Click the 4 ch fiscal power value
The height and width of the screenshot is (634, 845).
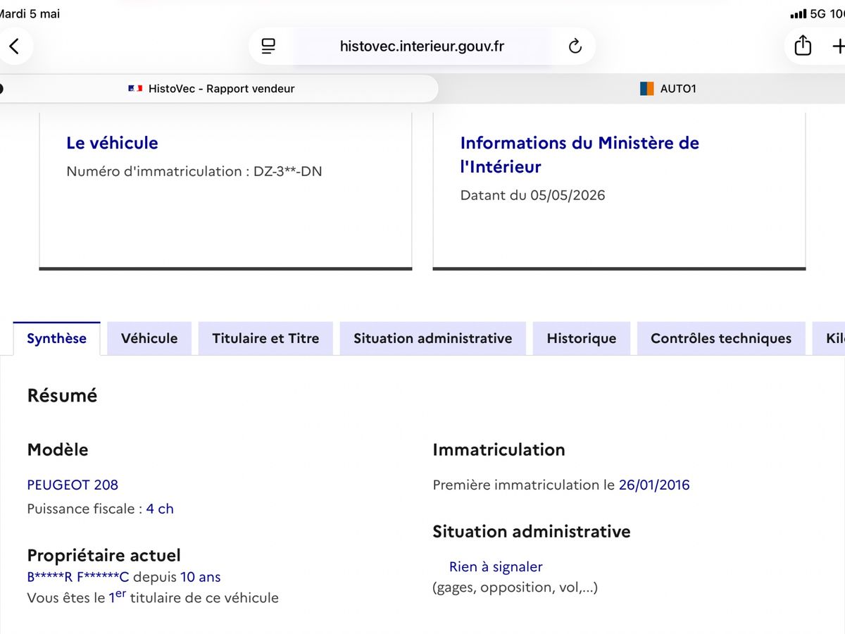tap(160, 509)
